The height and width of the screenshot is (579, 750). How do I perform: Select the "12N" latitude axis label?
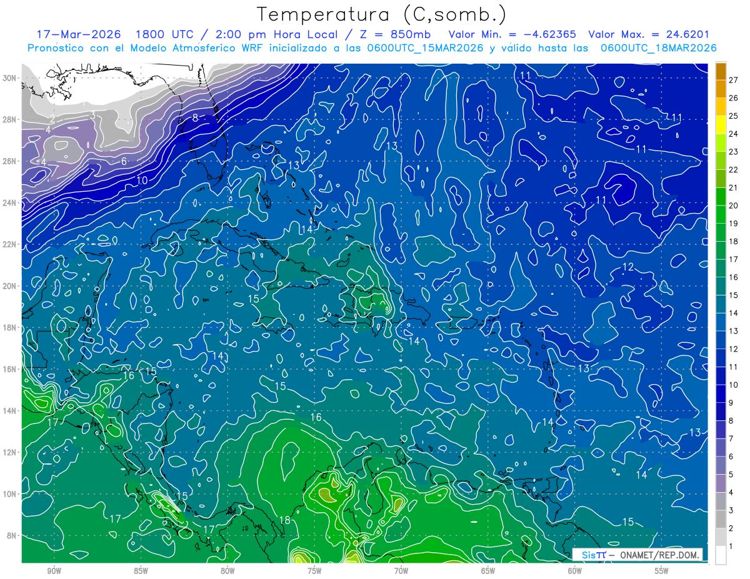tap(10, 452)
